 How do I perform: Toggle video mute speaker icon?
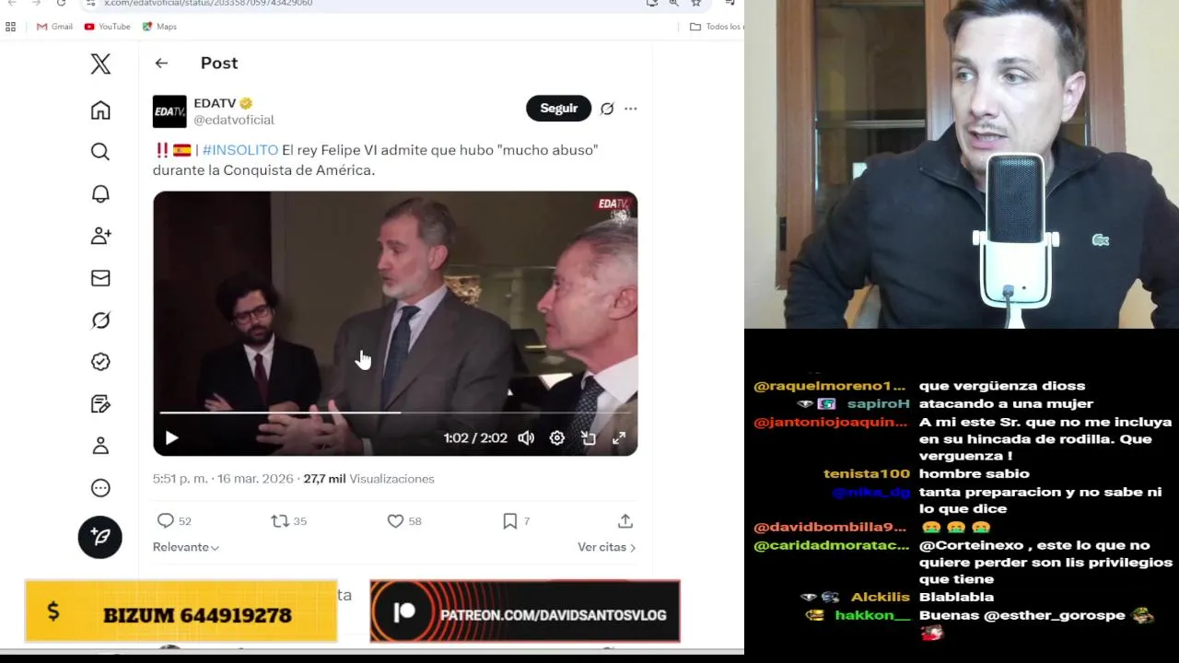[x=526, y=438]
